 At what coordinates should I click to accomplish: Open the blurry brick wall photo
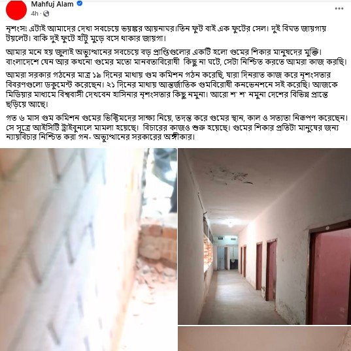point(88,250)
